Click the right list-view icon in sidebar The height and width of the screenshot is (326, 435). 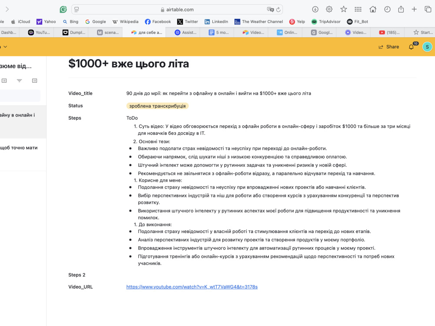click(34, 81)
